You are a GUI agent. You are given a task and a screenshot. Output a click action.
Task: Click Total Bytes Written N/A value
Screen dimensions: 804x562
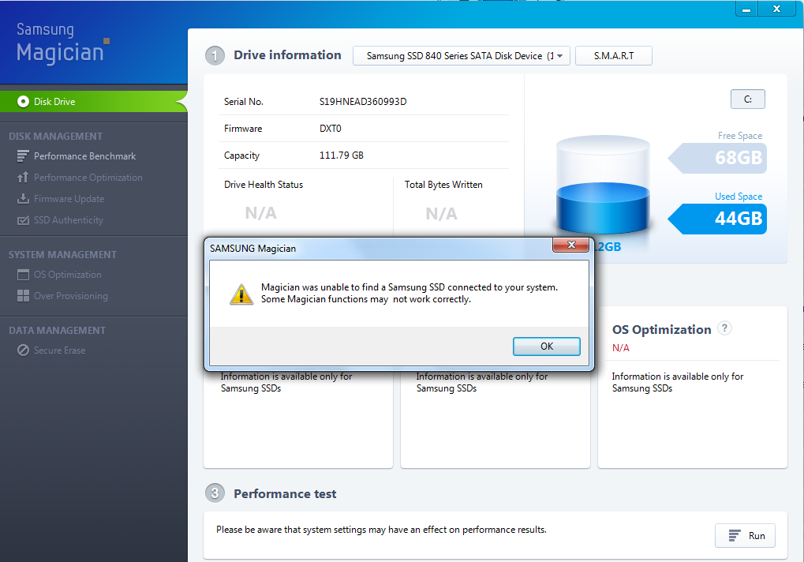442,213
